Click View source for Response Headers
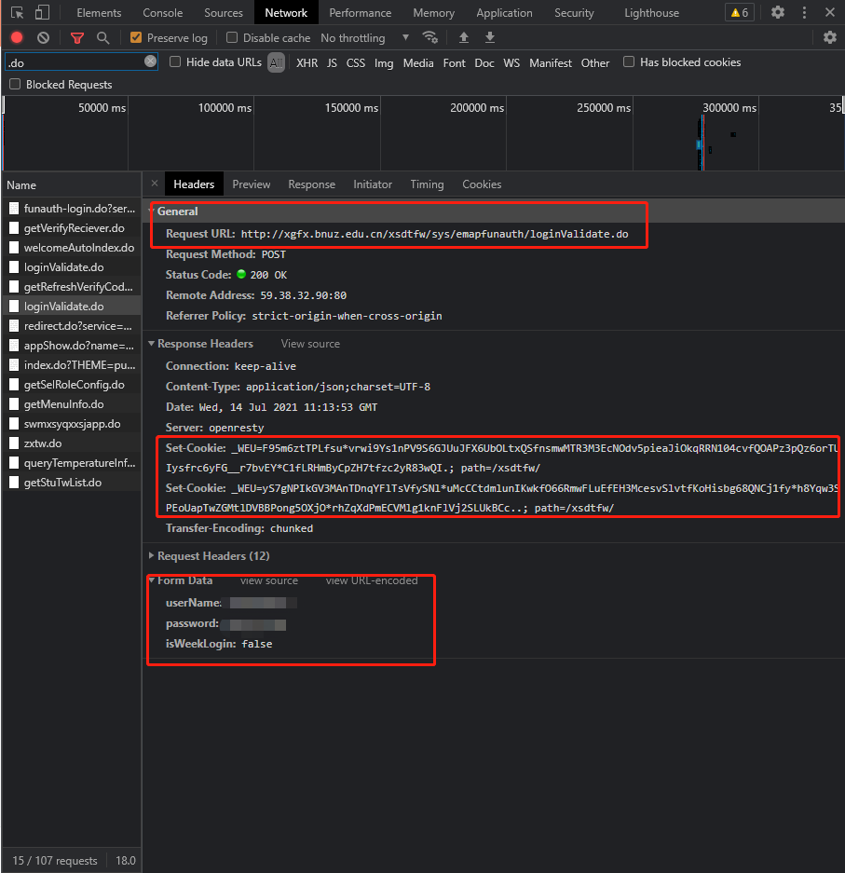The height and width of the screenshot is (873, 845). coord(310,344)
